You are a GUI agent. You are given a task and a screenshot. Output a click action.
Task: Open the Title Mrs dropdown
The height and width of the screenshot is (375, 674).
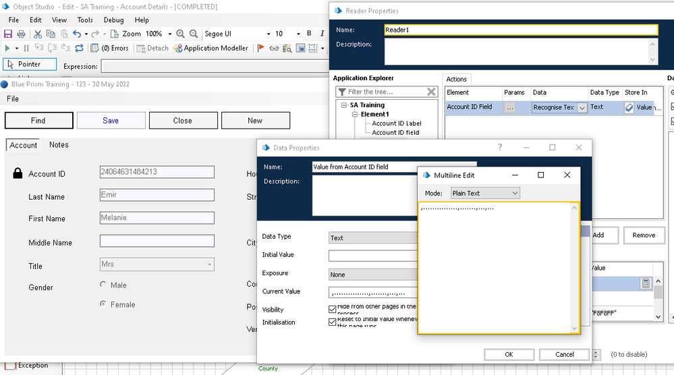[209, 264]
